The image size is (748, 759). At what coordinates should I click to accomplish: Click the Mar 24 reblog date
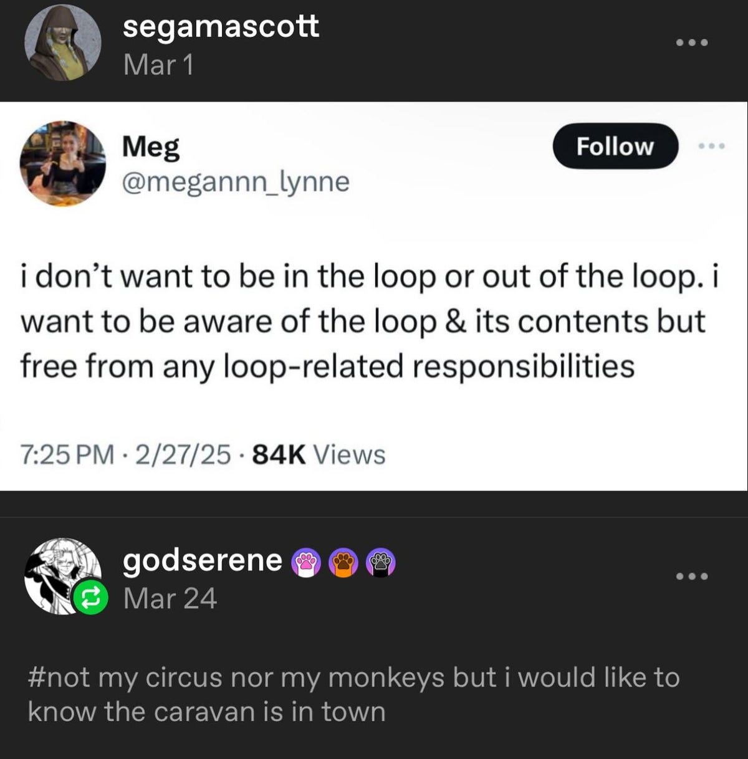pyautogui.click(x=170, y=599)
